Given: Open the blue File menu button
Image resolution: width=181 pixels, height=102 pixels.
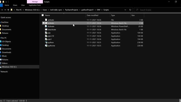Looking at the screenshot, I should coord(1,5).
